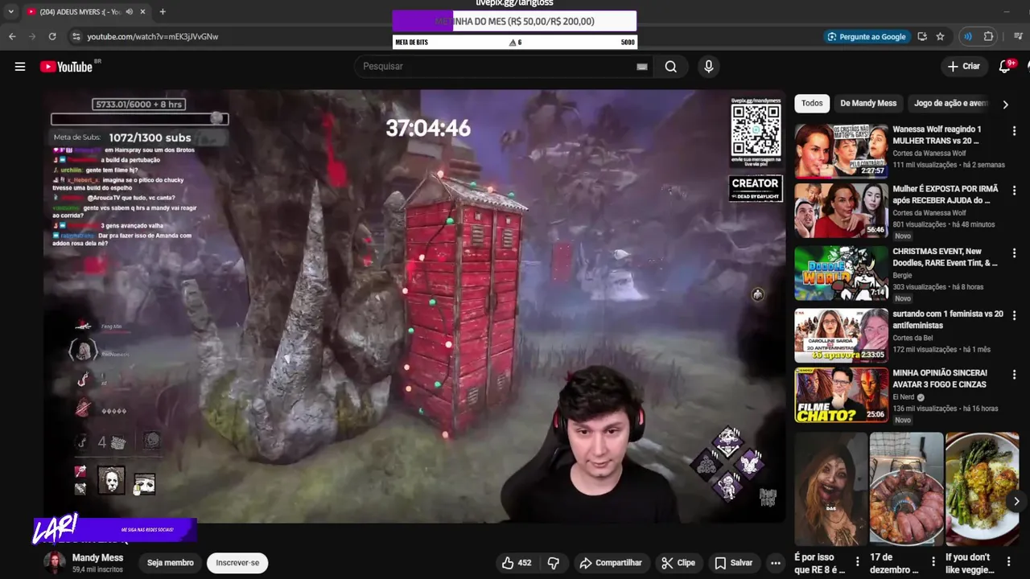Screen dimensions: 1030x579
Task: Open a new browser tab
Action: pyautogui.click(x=163, y=11)
